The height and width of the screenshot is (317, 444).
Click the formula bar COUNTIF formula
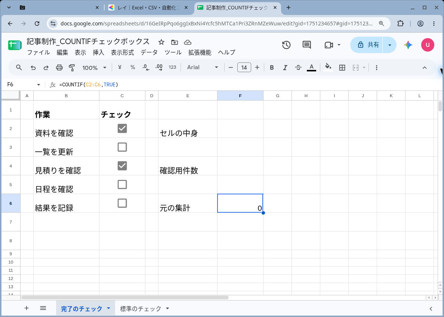(x=89, y=85)
